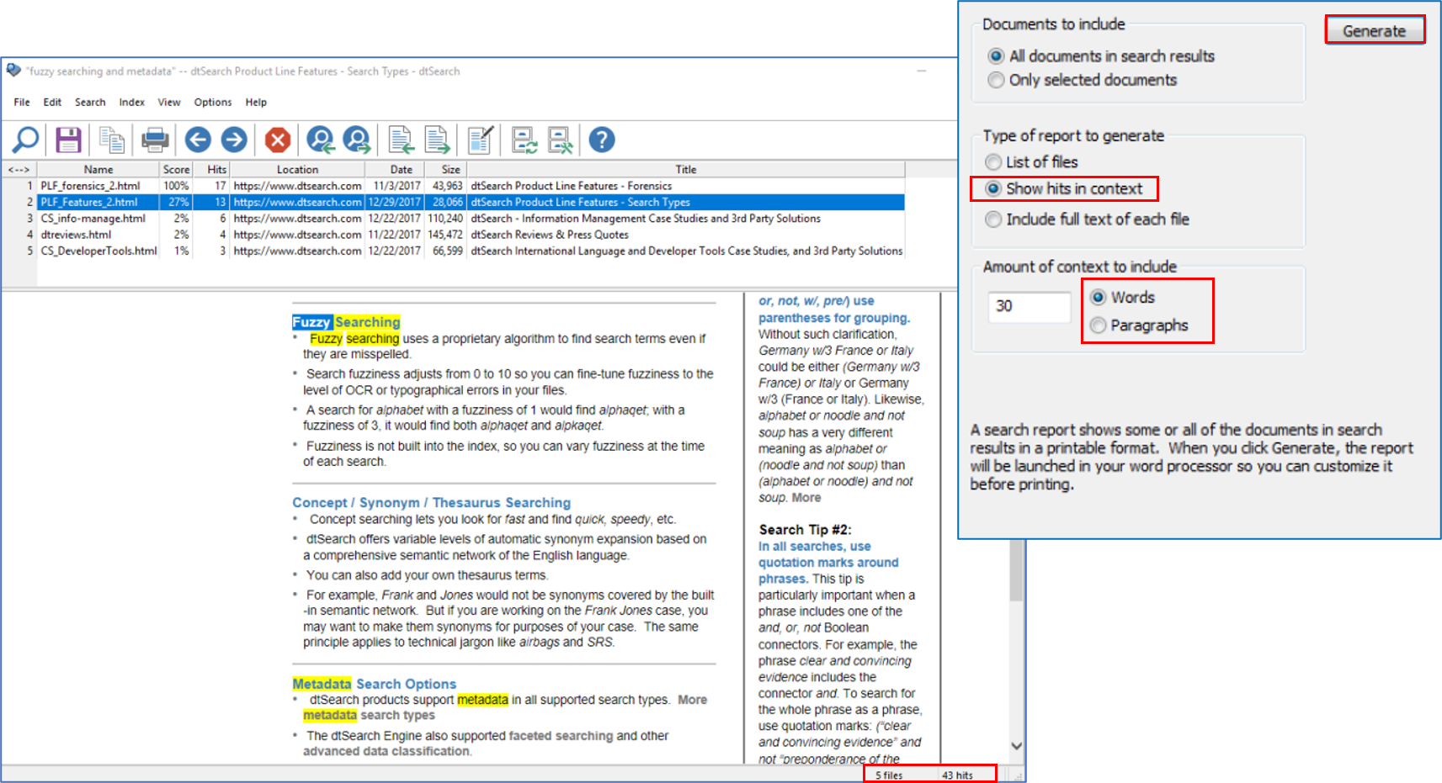This screenshot has height=783, width=1442.
Task: Click the 'dtSearch Reviews & Press Quotes' title cell
Action: pos(550,235)
